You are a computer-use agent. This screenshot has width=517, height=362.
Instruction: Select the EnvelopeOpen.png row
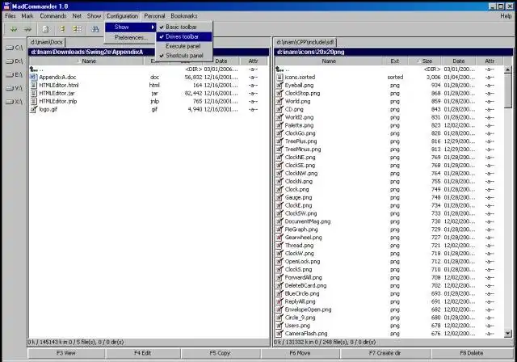point(389,309)
